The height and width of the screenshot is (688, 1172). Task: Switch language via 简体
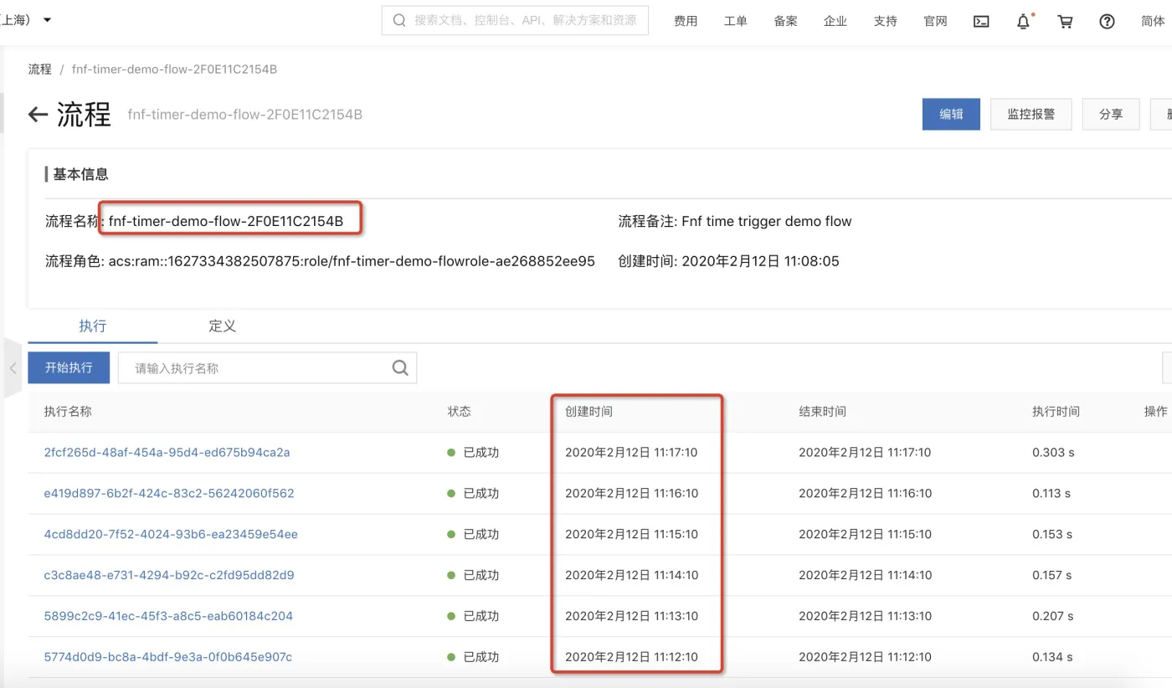(1153, 22)
